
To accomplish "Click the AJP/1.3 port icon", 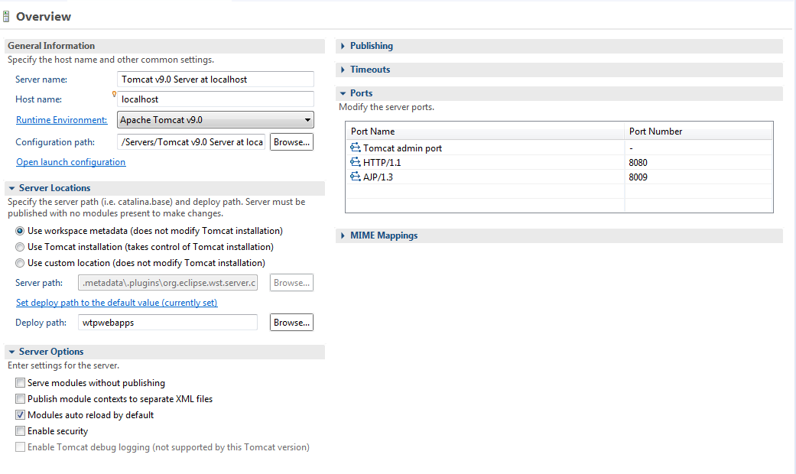I will [x=356, y=177].
